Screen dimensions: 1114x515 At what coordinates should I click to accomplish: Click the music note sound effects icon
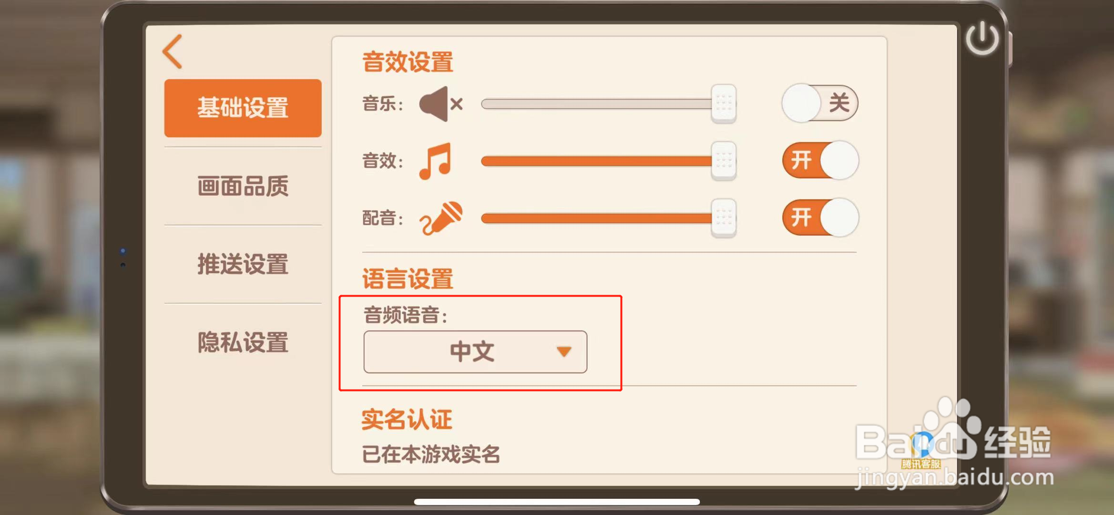click(x=435, y=161)
